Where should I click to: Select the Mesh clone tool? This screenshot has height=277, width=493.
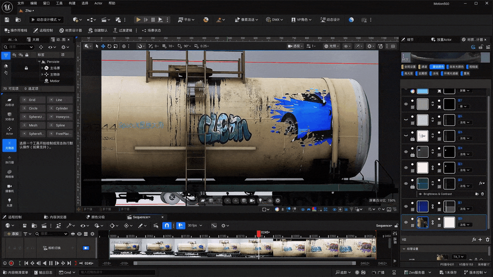point(32,125)
